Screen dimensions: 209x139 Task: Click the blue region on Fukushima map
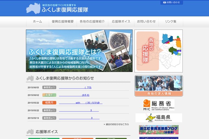click(165, 39)
